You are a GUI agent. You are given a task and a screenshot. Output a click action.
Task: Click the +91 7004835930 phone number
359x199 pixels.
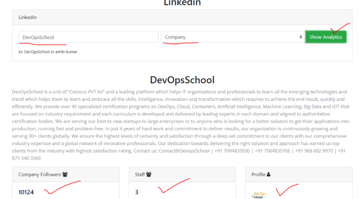click(x=232, y=151)
